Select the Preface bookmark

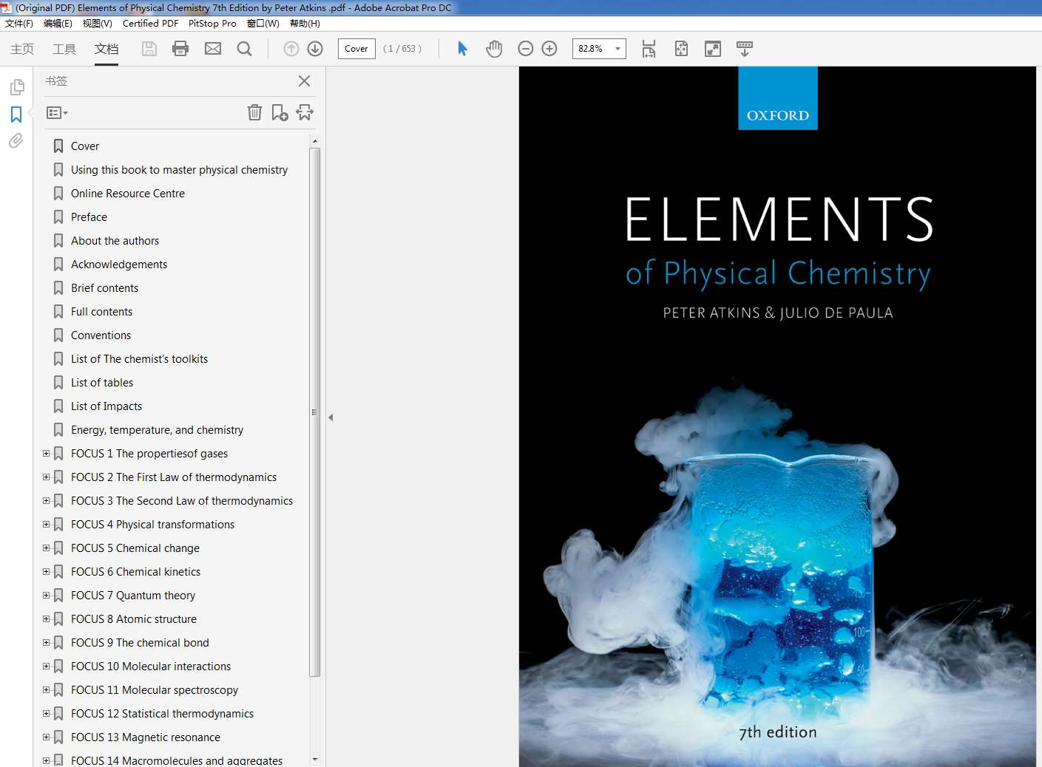tap(89, 217)
